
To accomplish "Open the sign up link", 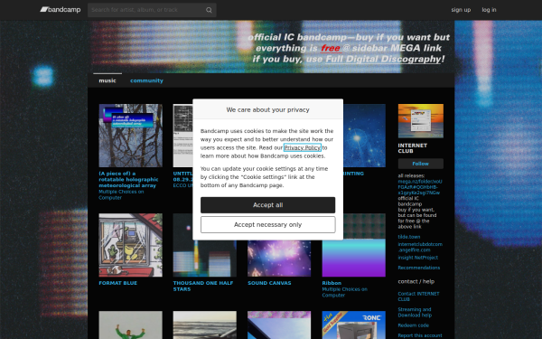I will click(461, 10).
